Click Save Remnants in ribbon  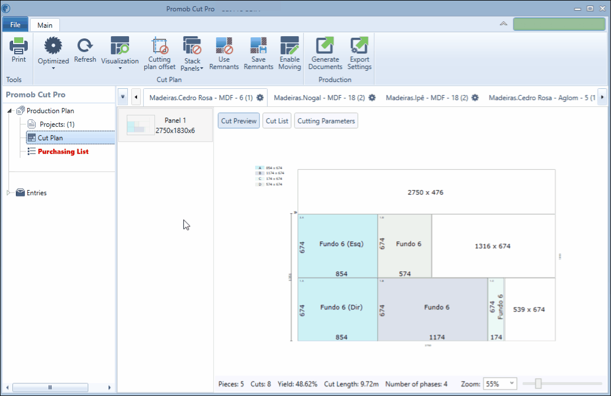(x=259, y=53)
